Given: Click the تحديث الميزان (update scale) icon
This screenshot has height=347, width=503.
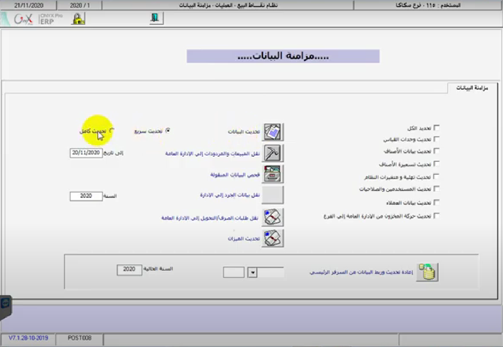Looking at the screenshot, I should (272, 239).
